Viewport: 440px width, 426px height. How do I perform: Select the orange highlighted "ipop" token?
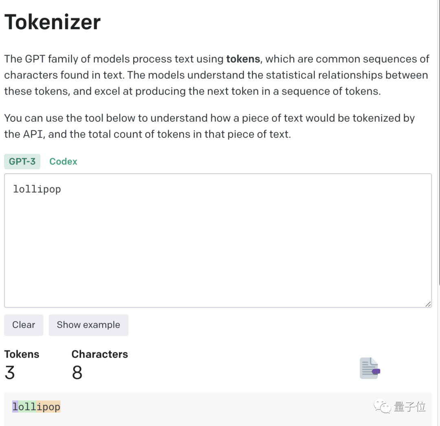[x=48, y=406]
